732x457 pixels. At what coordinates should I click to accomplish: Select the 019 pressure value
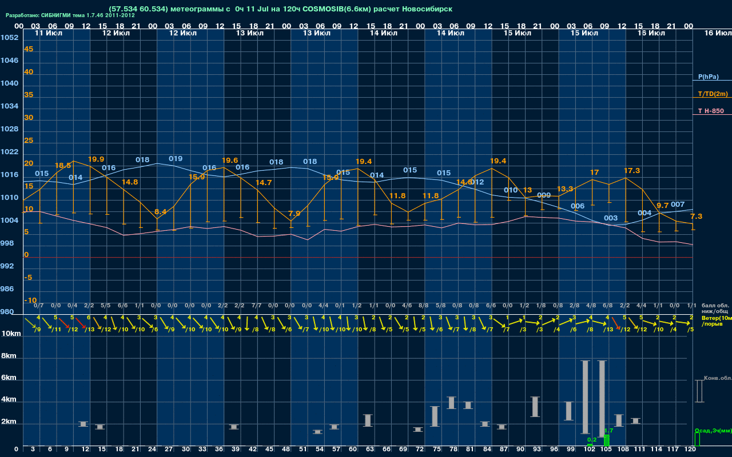click(x=176, y=159)
